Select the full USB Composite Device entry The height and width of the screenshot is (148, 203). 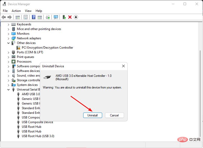coord(37,122)
